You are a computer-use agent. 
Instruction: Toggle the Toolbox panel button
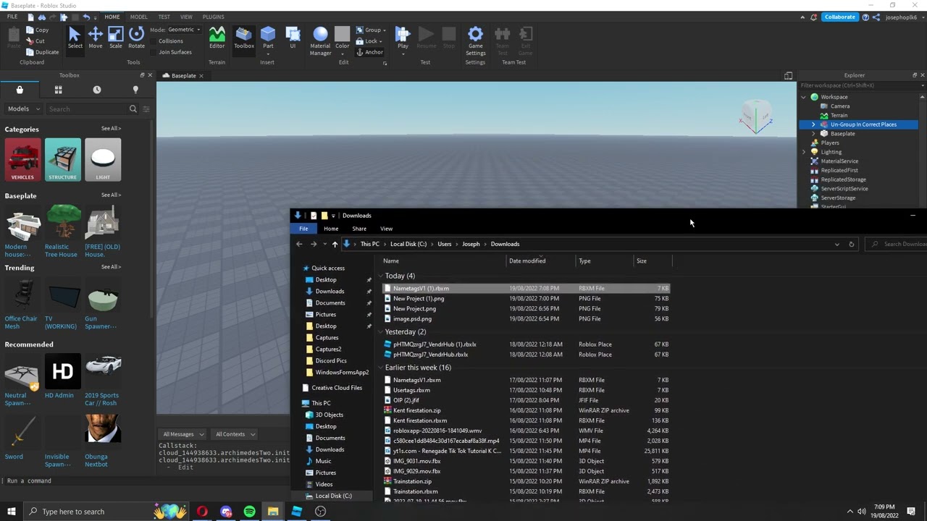[244, 38]
